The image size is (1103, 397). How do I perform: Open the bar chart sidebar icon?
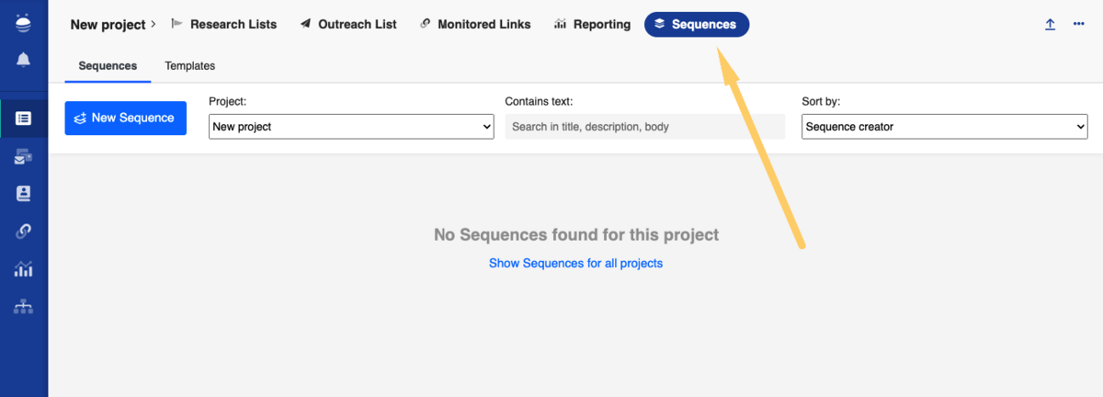click(x=23, y=269)
